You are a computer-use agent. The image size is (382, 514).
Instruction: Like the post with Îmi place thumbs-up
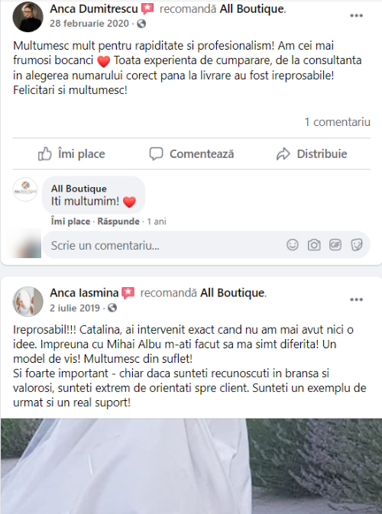72,154
